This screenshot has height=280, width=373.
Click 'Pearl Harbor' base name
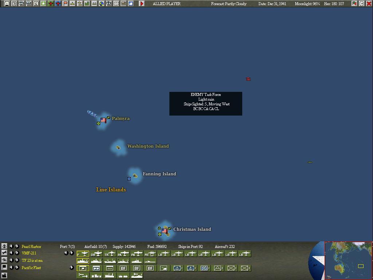(31, 246)
